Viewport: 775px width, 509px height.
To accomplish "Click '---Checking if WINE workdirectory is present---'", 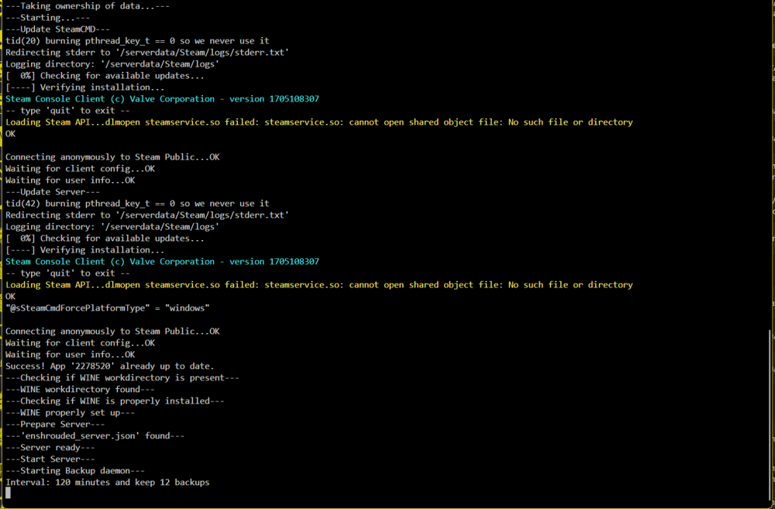I will [122, 377].
